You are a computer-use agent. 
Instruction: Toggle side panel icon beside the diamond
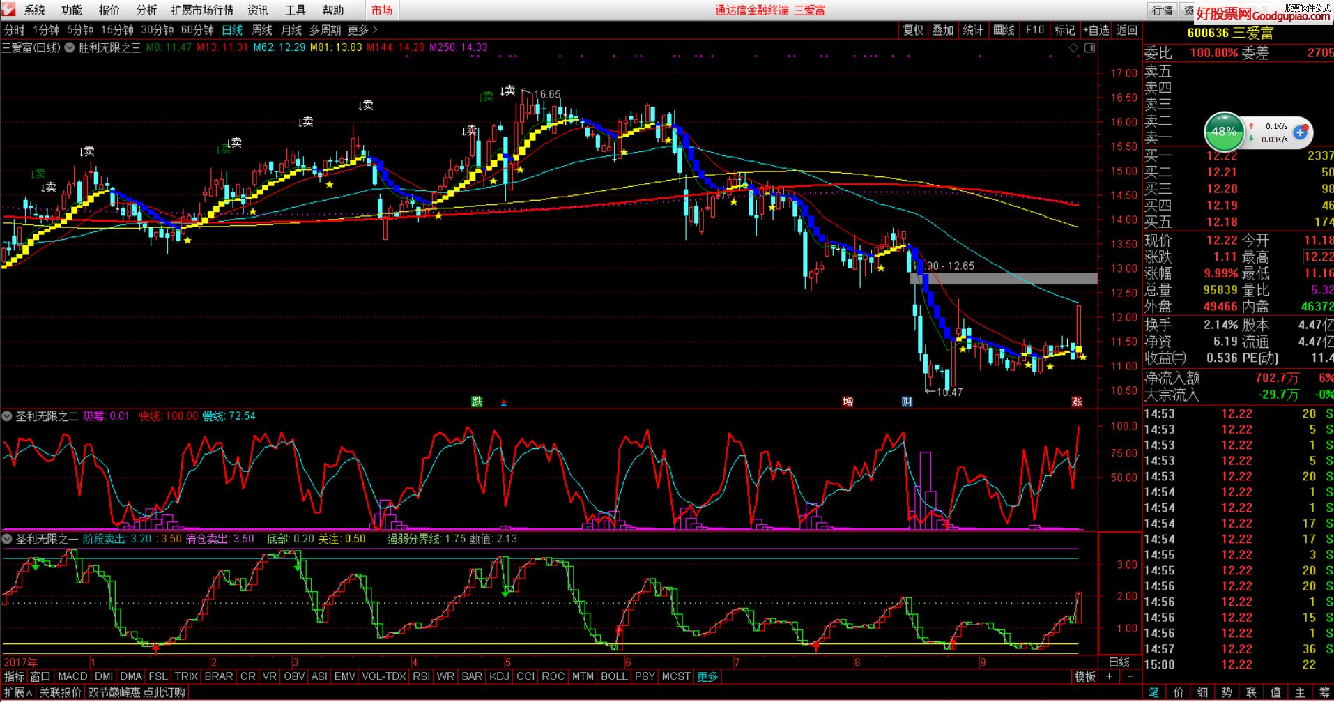click(x=1089, y=48)
